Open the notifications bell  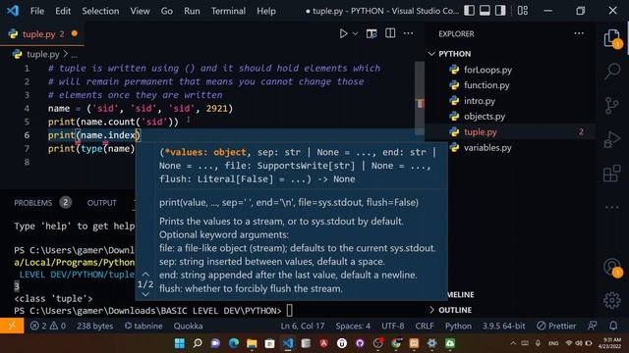(x=613, y=326)
